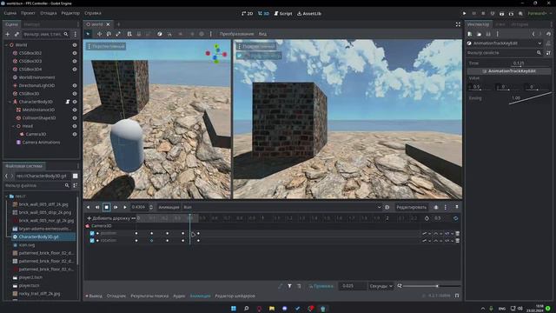
Task: Toggle animation looping icon
Action: point(455,218)
